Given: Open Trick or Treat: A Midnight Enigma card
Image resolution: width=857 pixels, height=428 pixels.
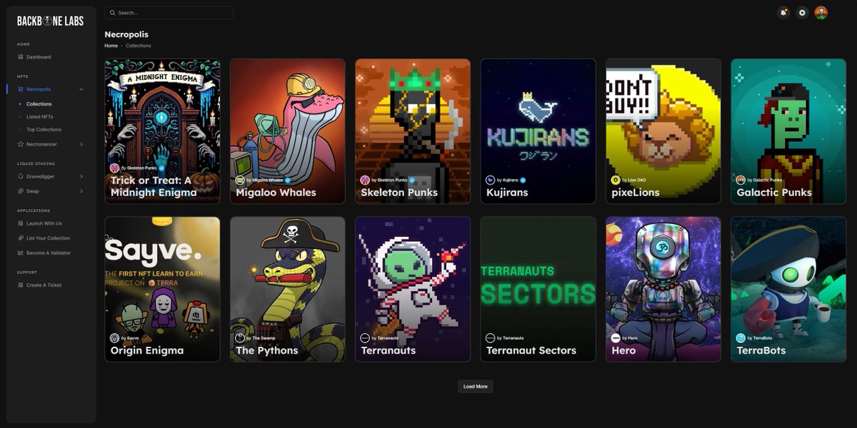Looking at the screenshot, I should [162, 131].
